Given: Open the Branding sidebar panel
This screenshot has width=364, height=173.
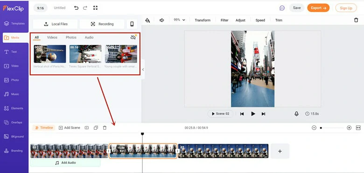Looking at the screenshot, I should tap(14, 151).
